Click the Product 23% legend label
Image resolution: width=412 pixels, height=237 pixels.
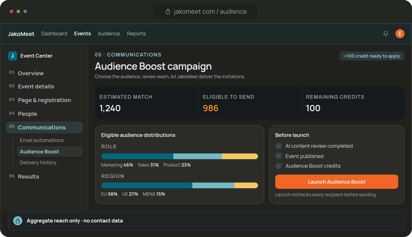click(x=177, y=165)
